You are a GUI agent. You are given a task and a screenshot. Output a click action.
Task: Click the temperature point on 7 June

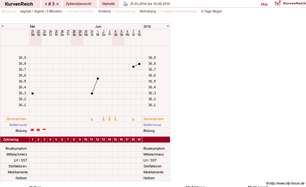[133, 67]
